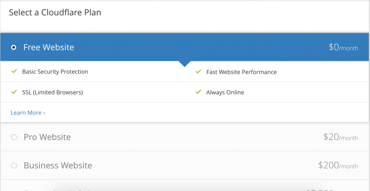370x191 pixels.
Task: Click the $200/month Business price
Action: point(338,166)
